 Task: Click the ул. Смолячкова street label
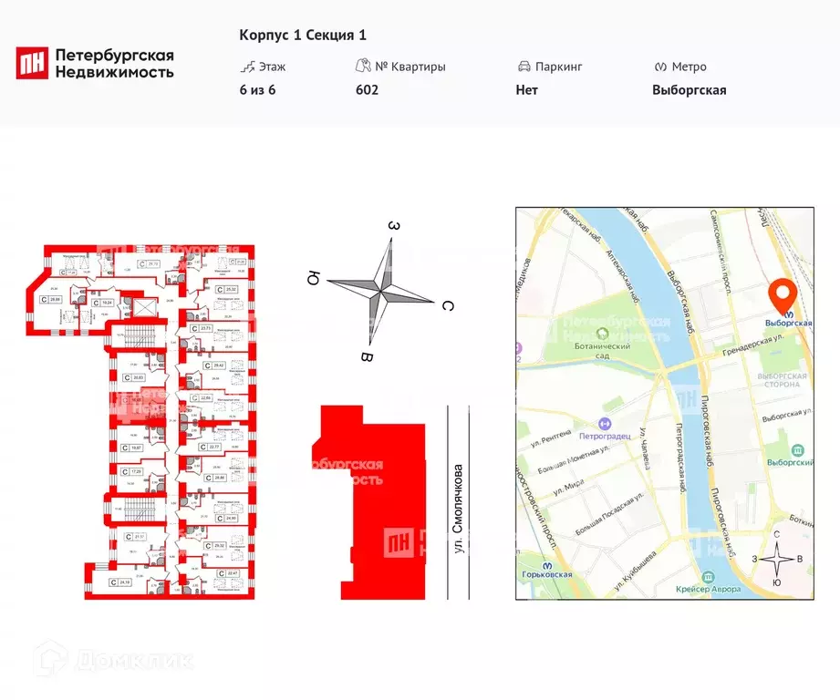point(458,509)
